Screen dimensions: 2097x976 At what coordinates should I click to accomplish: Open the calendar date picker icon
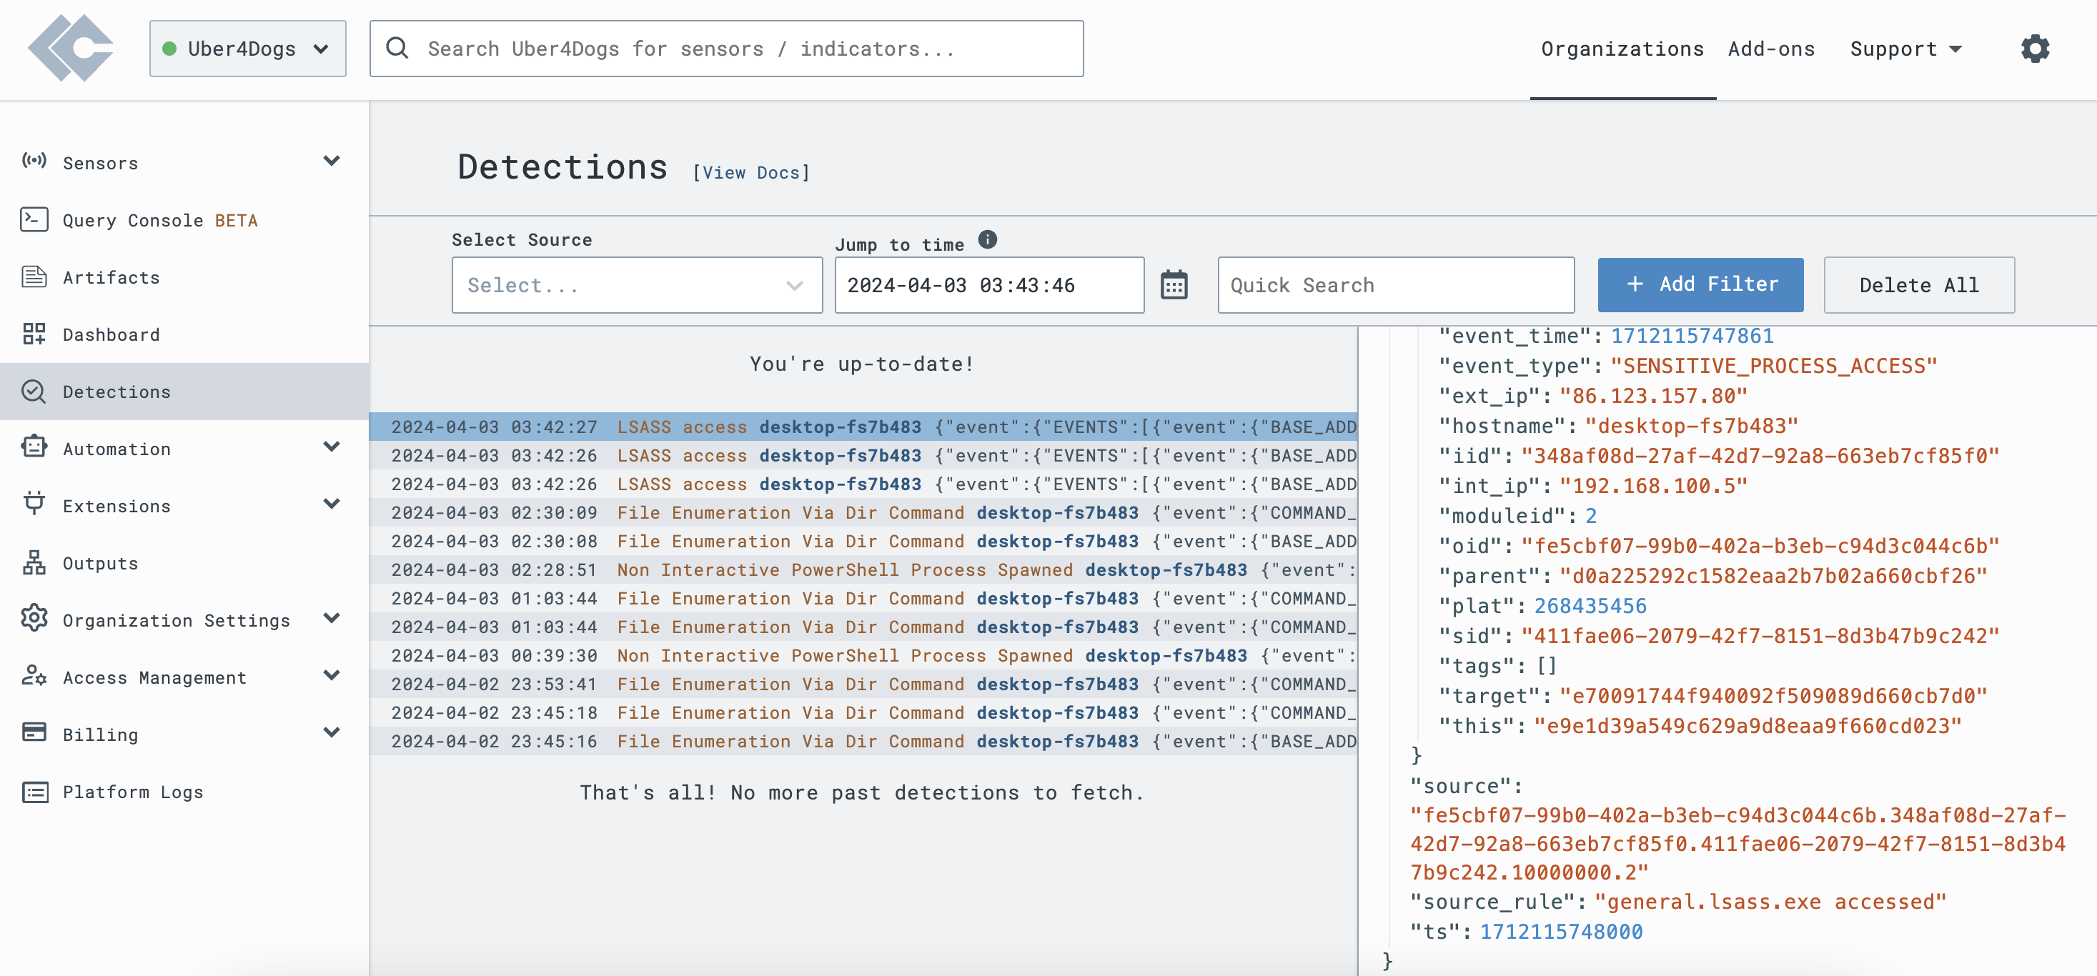[1173, 286]
